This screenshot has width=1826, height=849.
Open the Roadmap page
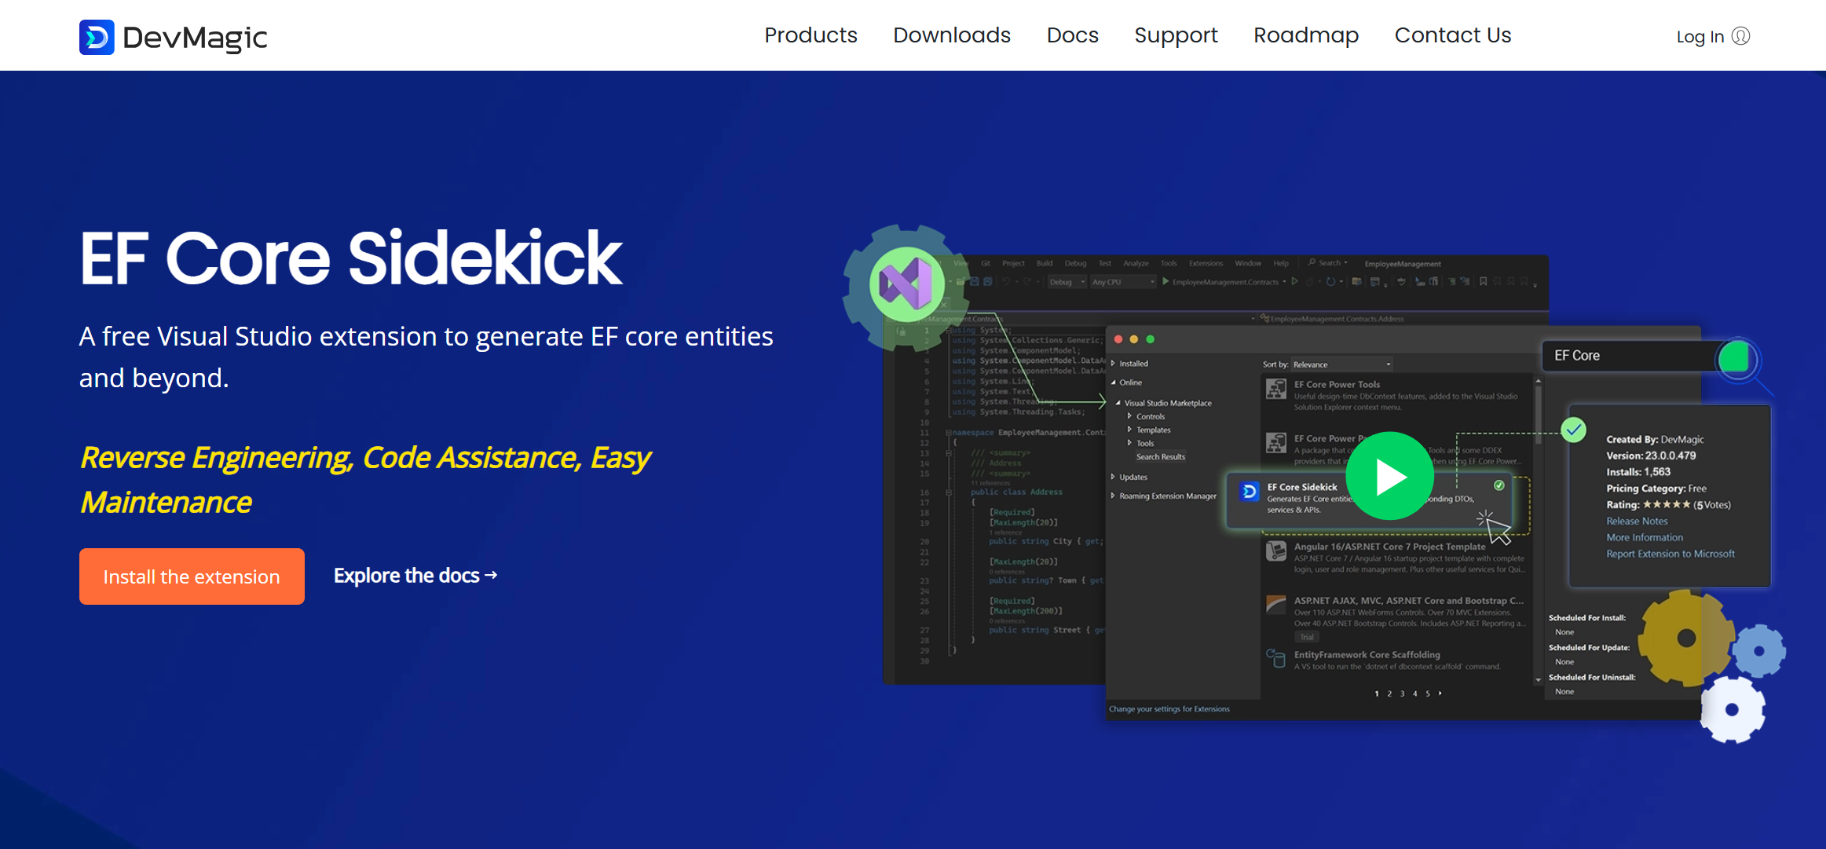(x=1305, y=35)
